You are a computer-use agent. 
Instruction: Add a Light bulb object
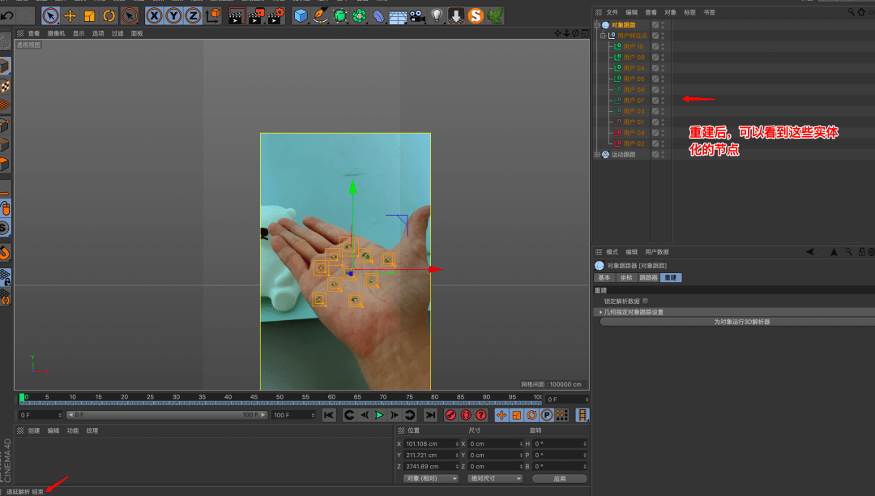coord(437,15)
